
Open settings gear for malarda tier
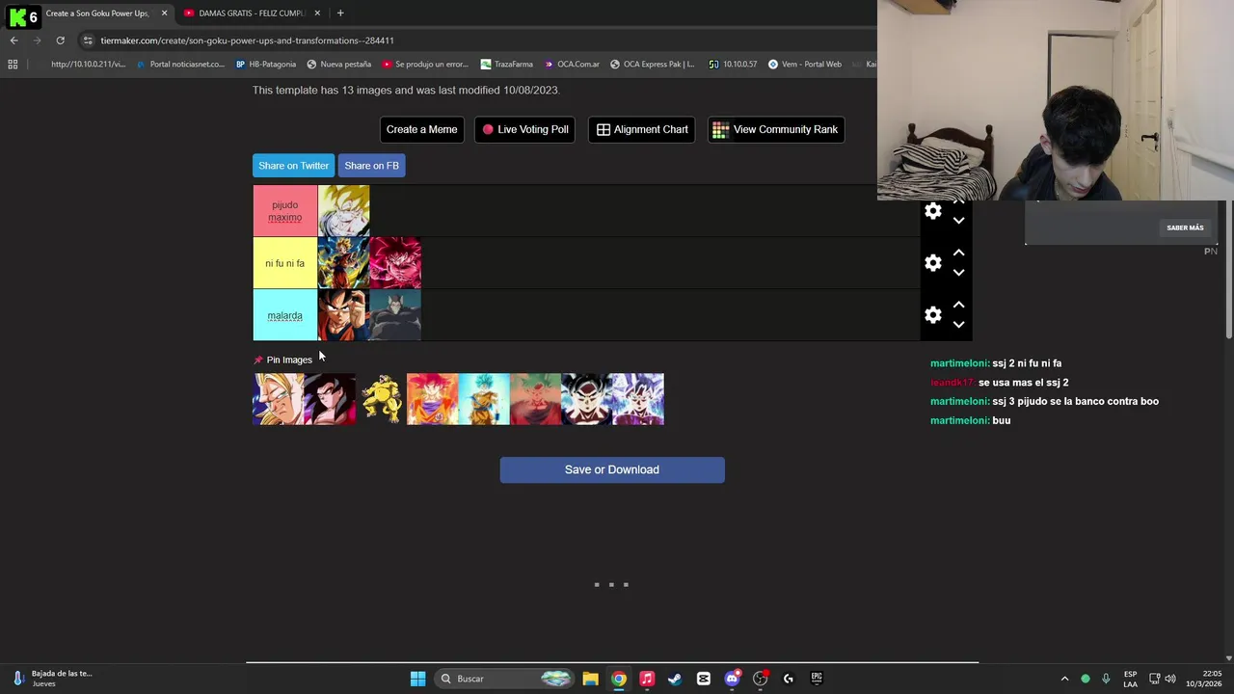pyautogui.click(x=932, y=315)
